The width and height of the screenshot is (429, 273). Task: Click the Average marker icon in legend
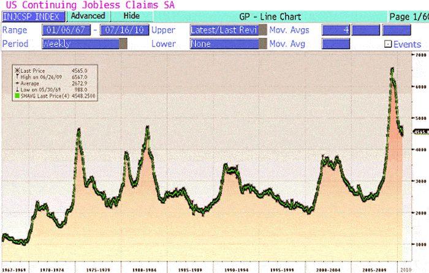tap(17, 84)
